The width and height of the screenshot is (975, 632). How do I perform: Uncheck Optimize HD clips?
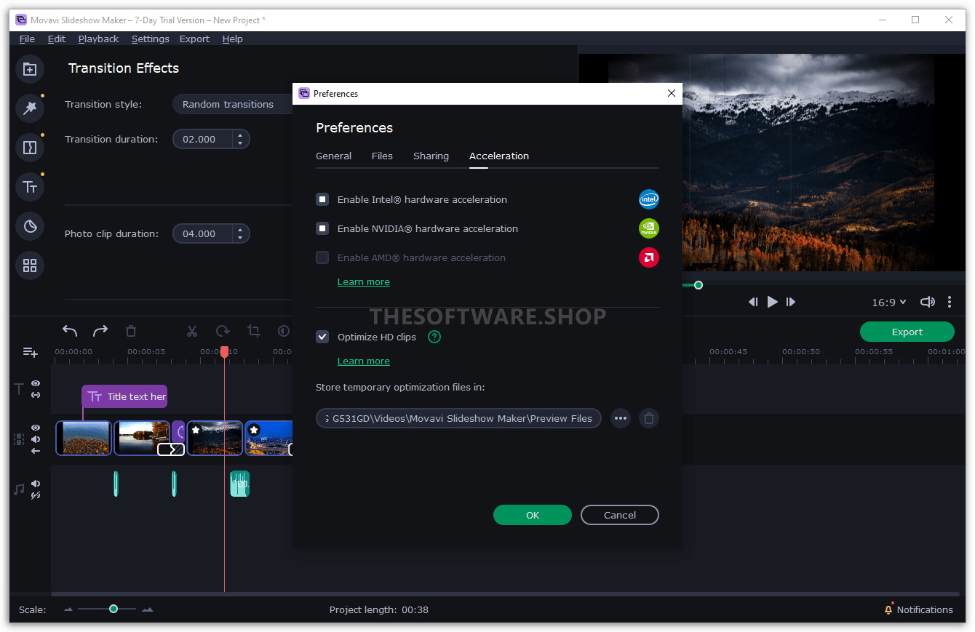(x=322, y=337)
